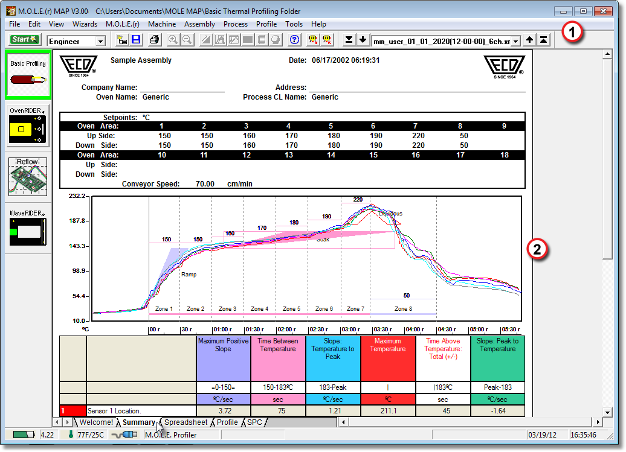Click the battery level status icon

24,434
